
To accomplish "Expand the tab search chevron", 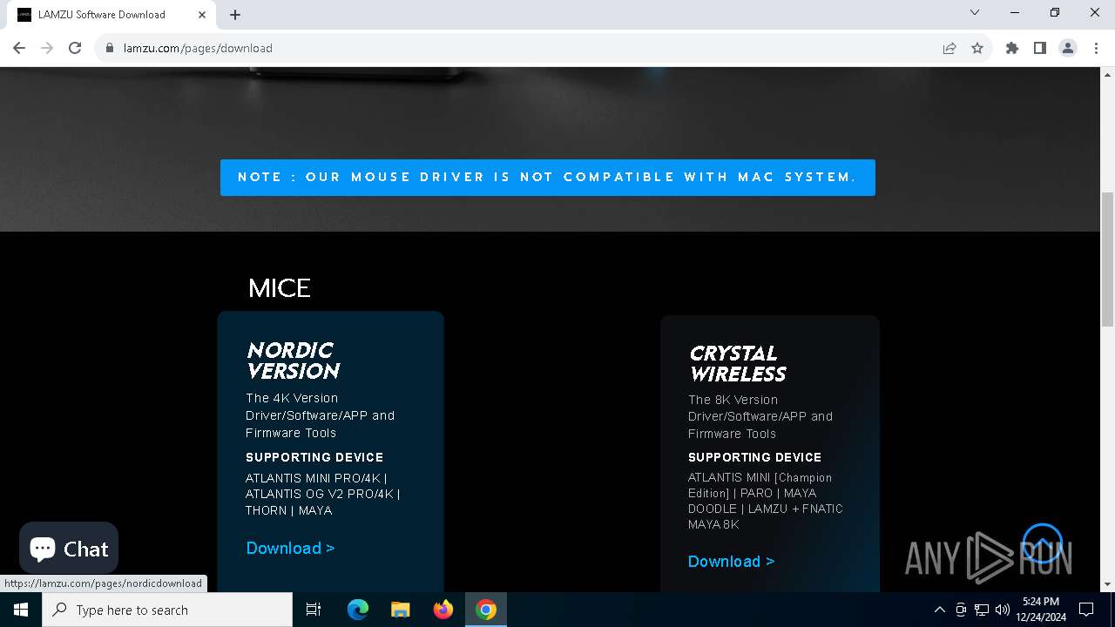I will 975,12.
